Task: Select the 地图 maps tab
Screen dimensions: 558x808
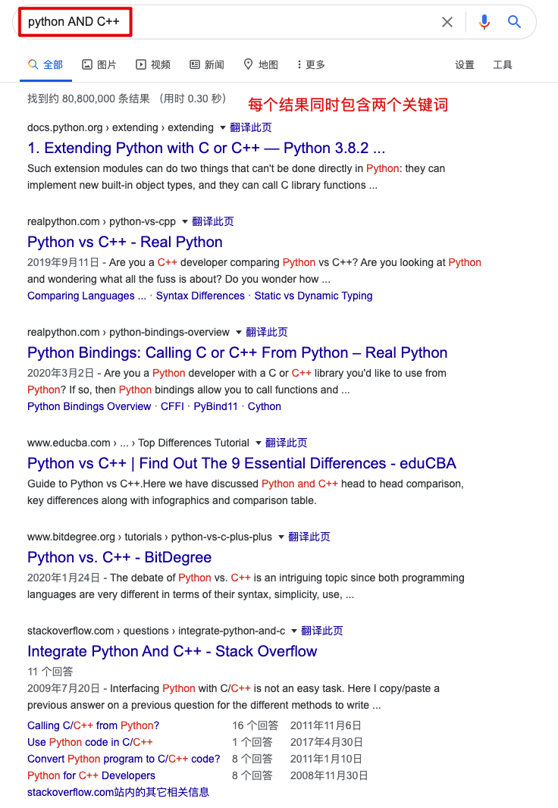Action: [x=261, y=65]
